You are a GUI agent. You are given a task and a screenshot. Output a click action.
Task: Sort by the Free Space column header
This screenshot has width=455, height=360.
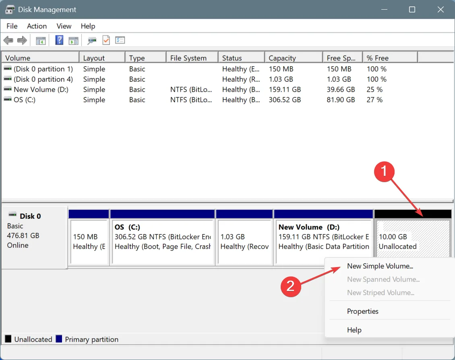click(343, 58)
